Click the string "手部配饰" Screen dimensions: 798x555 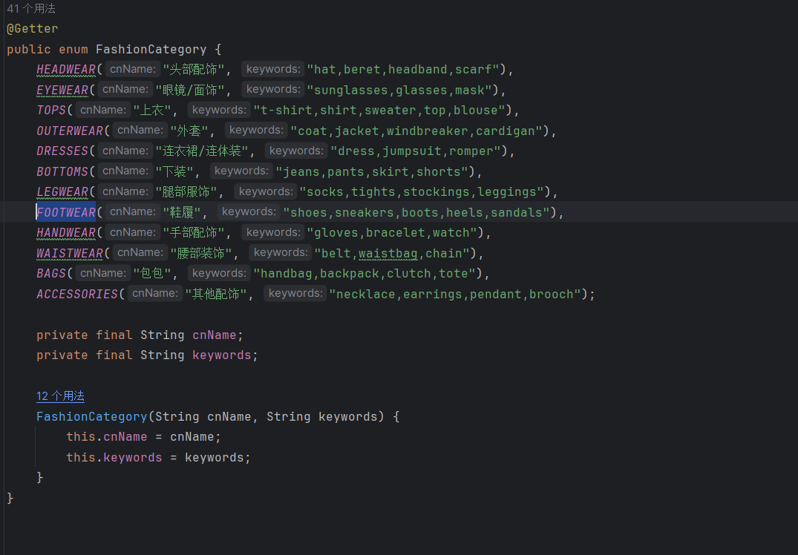tap(194, 232)
